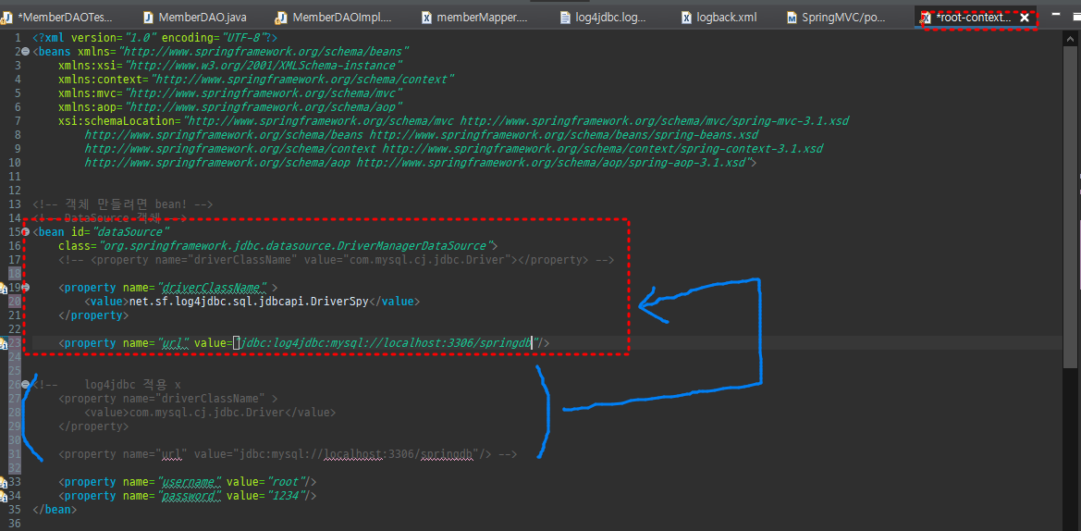Collapse the driverClassName property fold on line 19
This screenshot has width=1081, height=531.
pos(26,287)
